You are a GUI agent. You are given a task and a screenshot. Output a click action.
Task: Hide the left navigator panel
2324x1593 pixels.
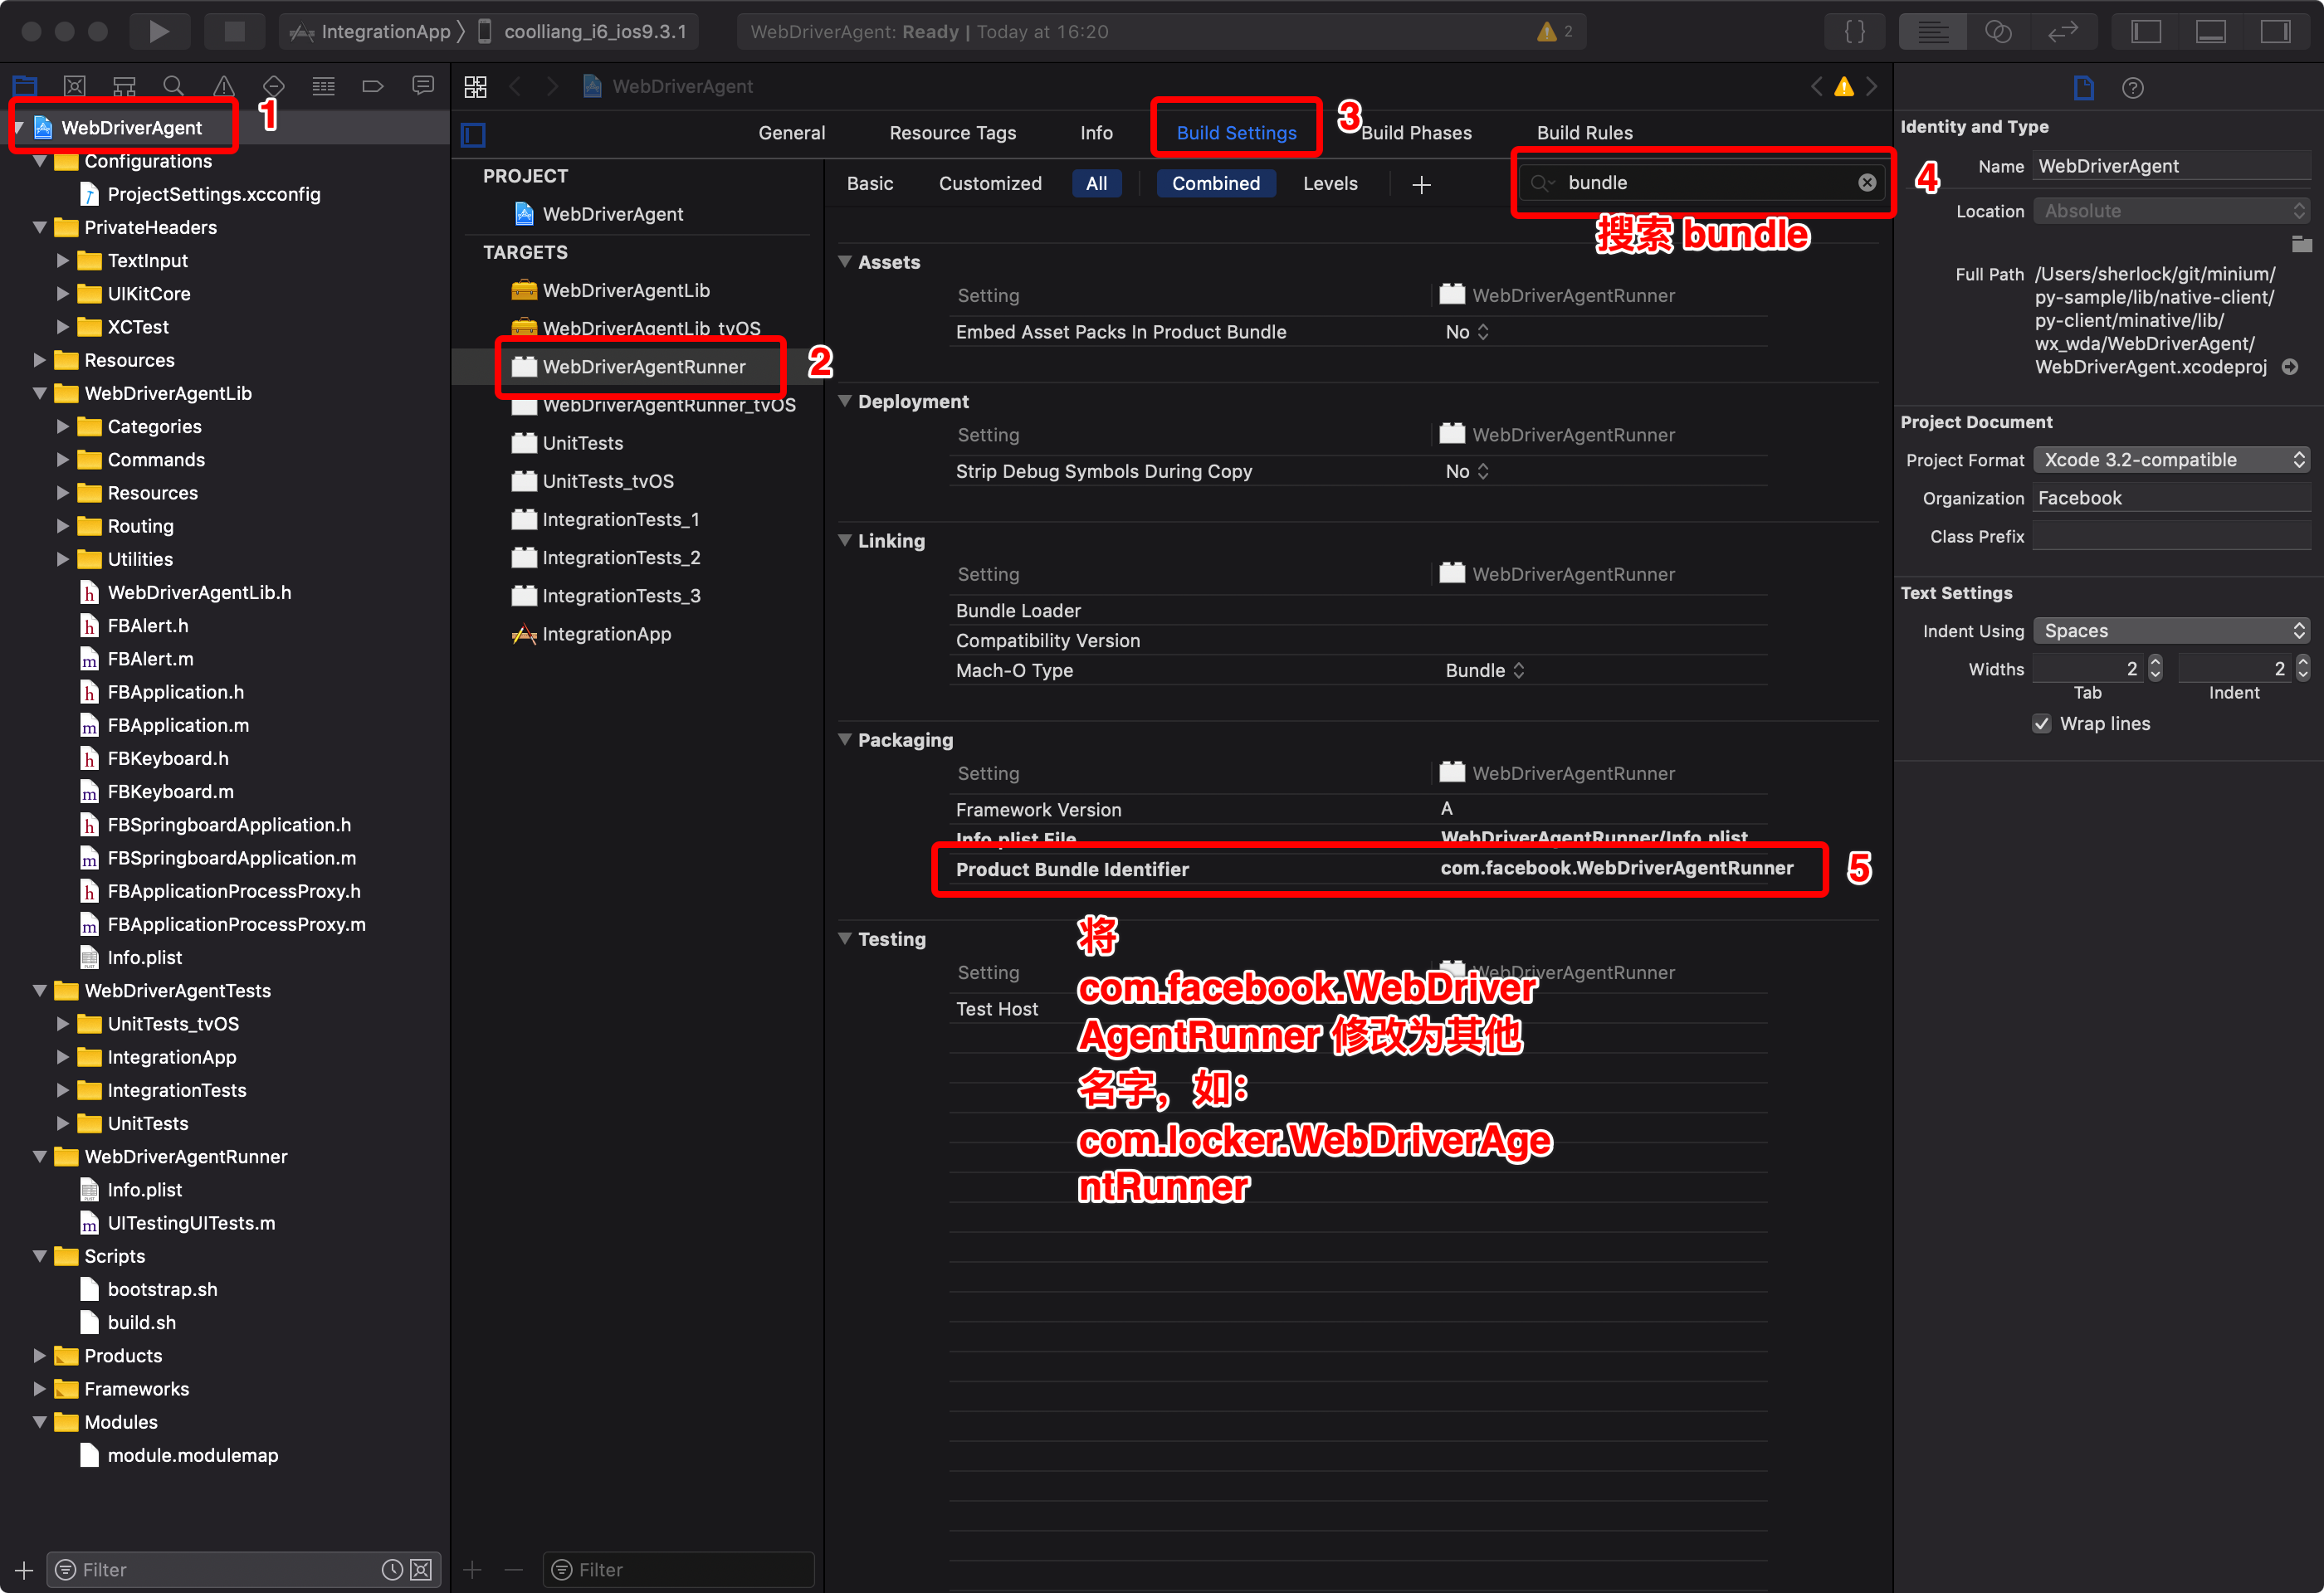(2145, 31)
